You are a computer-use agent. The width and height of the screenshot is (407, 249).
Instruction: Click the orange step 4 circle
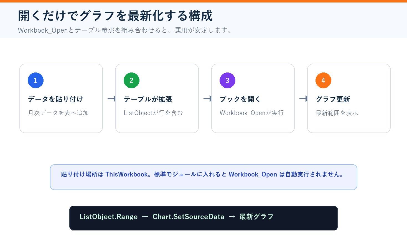coord(323,80)
